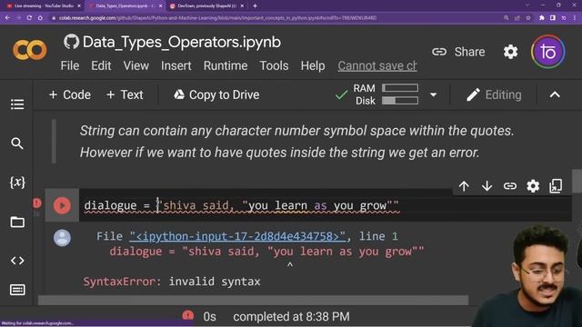Click the red error badge left of cell
The width and height of the screenshot is (582, 327).
tap(37, 203)
